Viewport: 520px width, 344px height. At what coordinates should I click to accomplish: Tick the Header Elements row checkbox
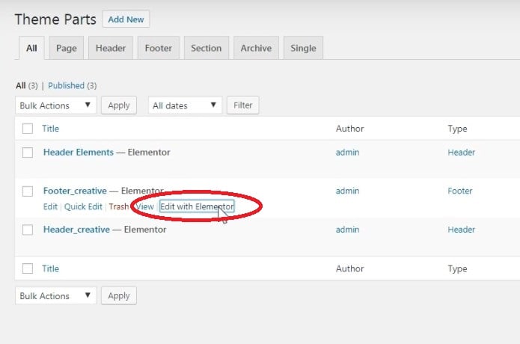[28, 153]
